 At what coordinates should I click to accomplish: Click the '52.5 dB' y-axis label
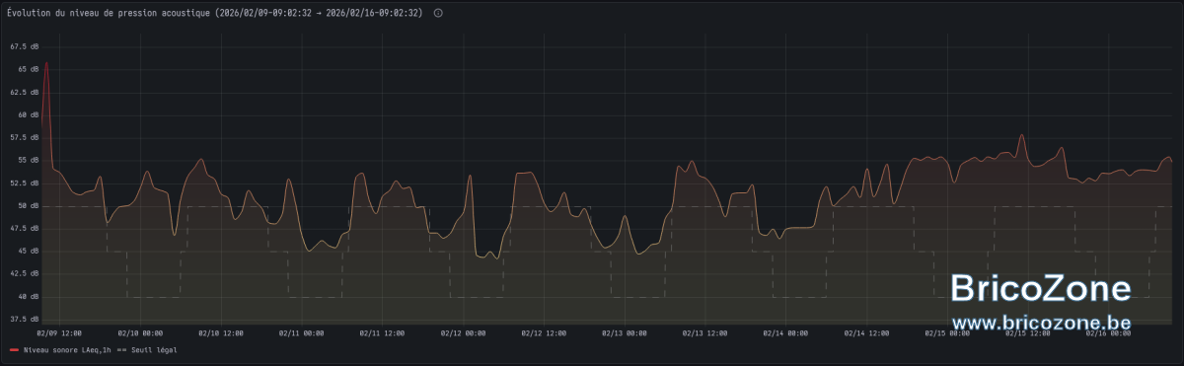pos(25,183)
